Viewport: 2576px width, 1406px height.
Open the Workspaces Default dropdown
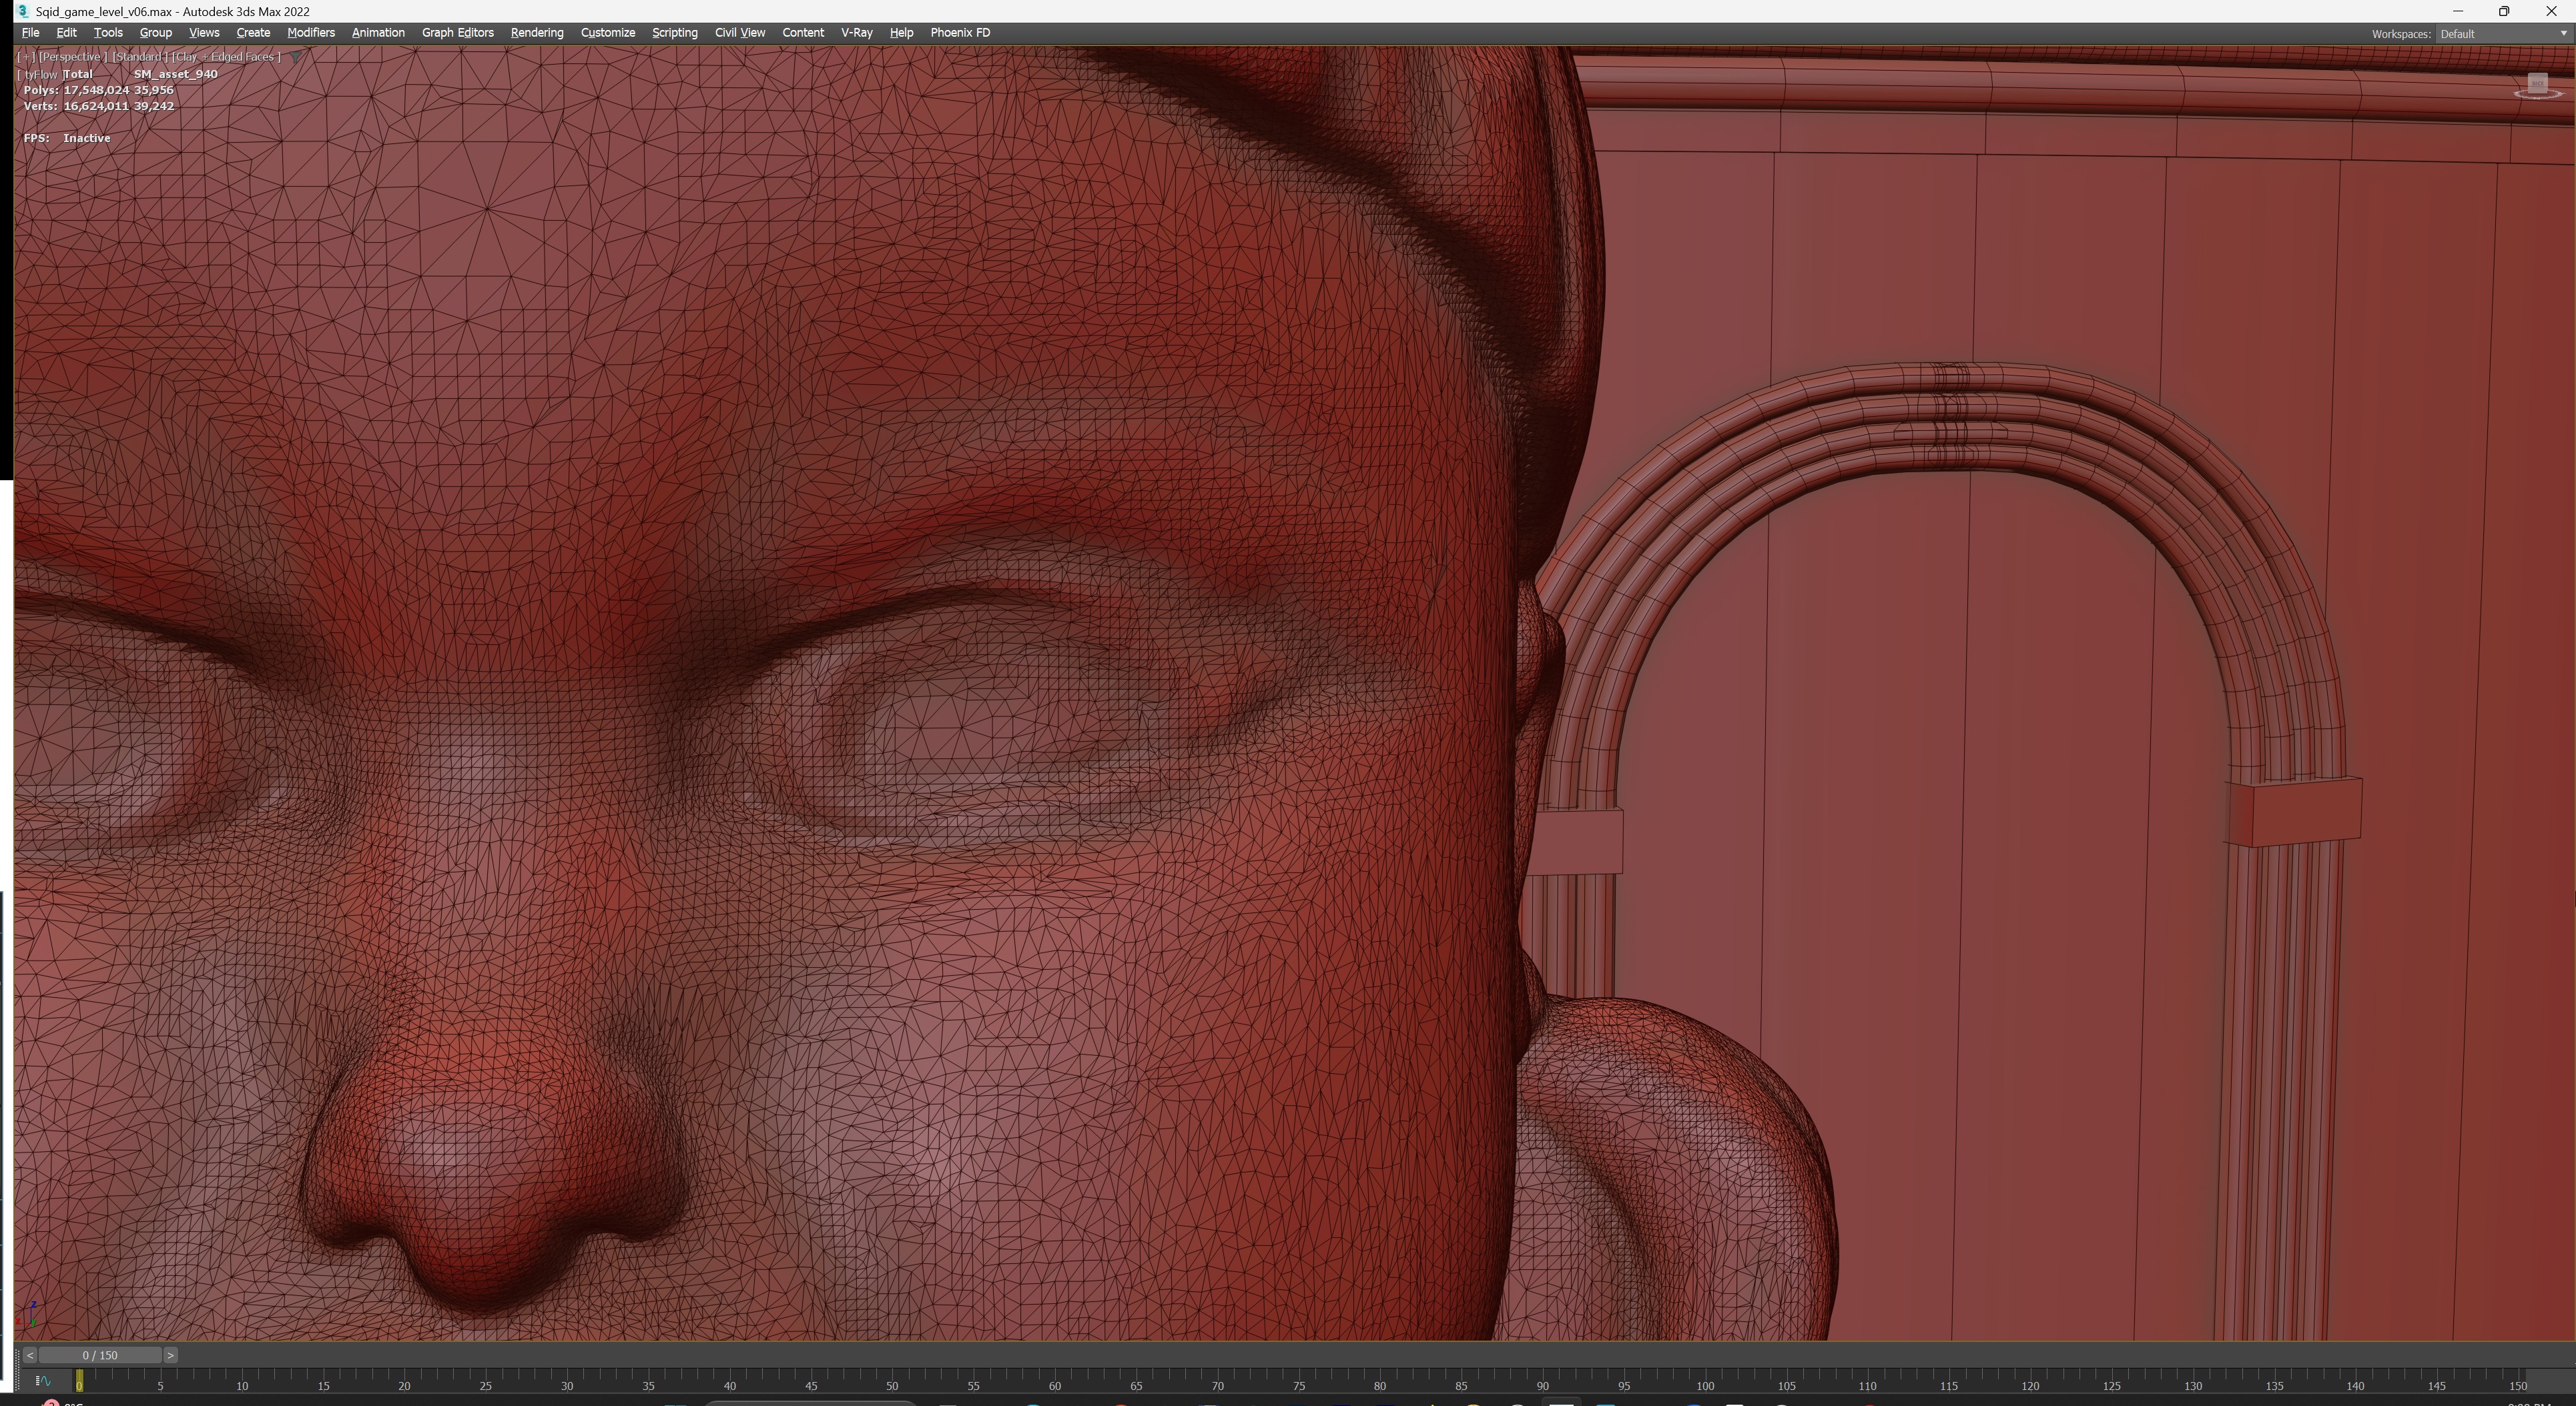click(2502, 34)
